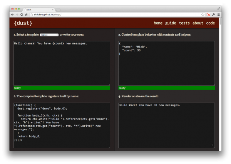Click the {dust} logo
The height and width of the screenshot is (164, 231).
click(23, 23)
